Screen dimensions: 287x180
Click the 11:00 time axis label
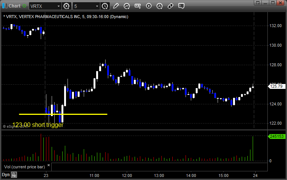(94, 175)
